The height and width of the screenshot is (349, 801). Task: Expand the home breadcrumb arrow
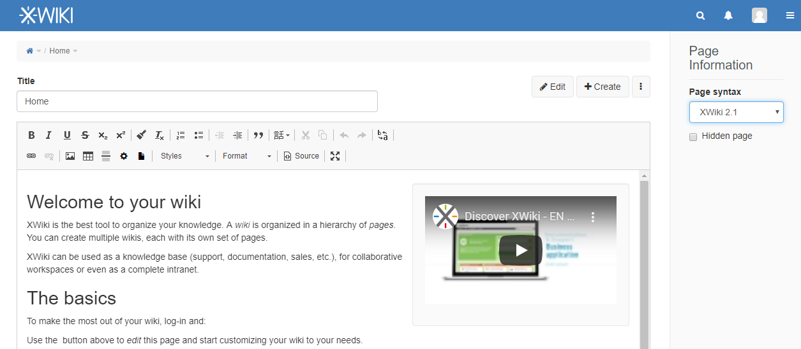tap(38, 51)
